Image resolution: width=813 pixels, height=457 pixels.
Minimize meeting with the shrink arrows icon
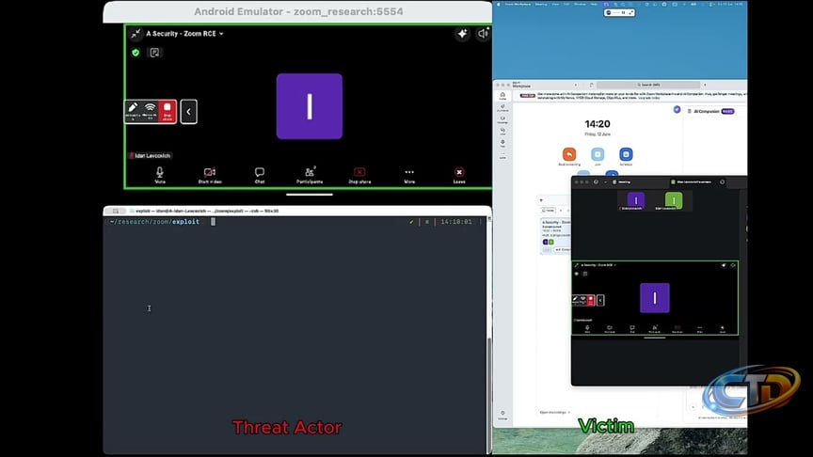coord(135,34)
